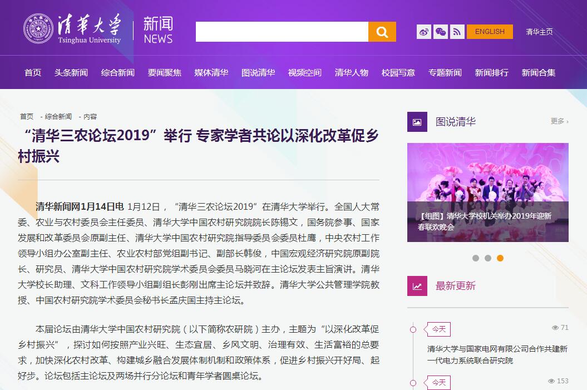Screen dimensions: 587x390
Task: Select the first carousel dot
Action: (x=475, y=258)
